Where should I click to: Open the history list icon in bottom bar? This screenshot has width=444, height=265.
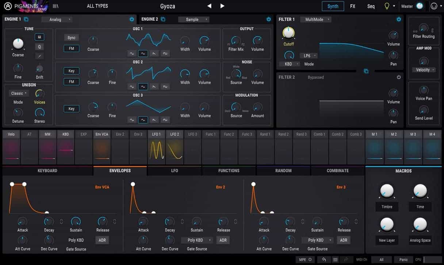click(335, 260)
